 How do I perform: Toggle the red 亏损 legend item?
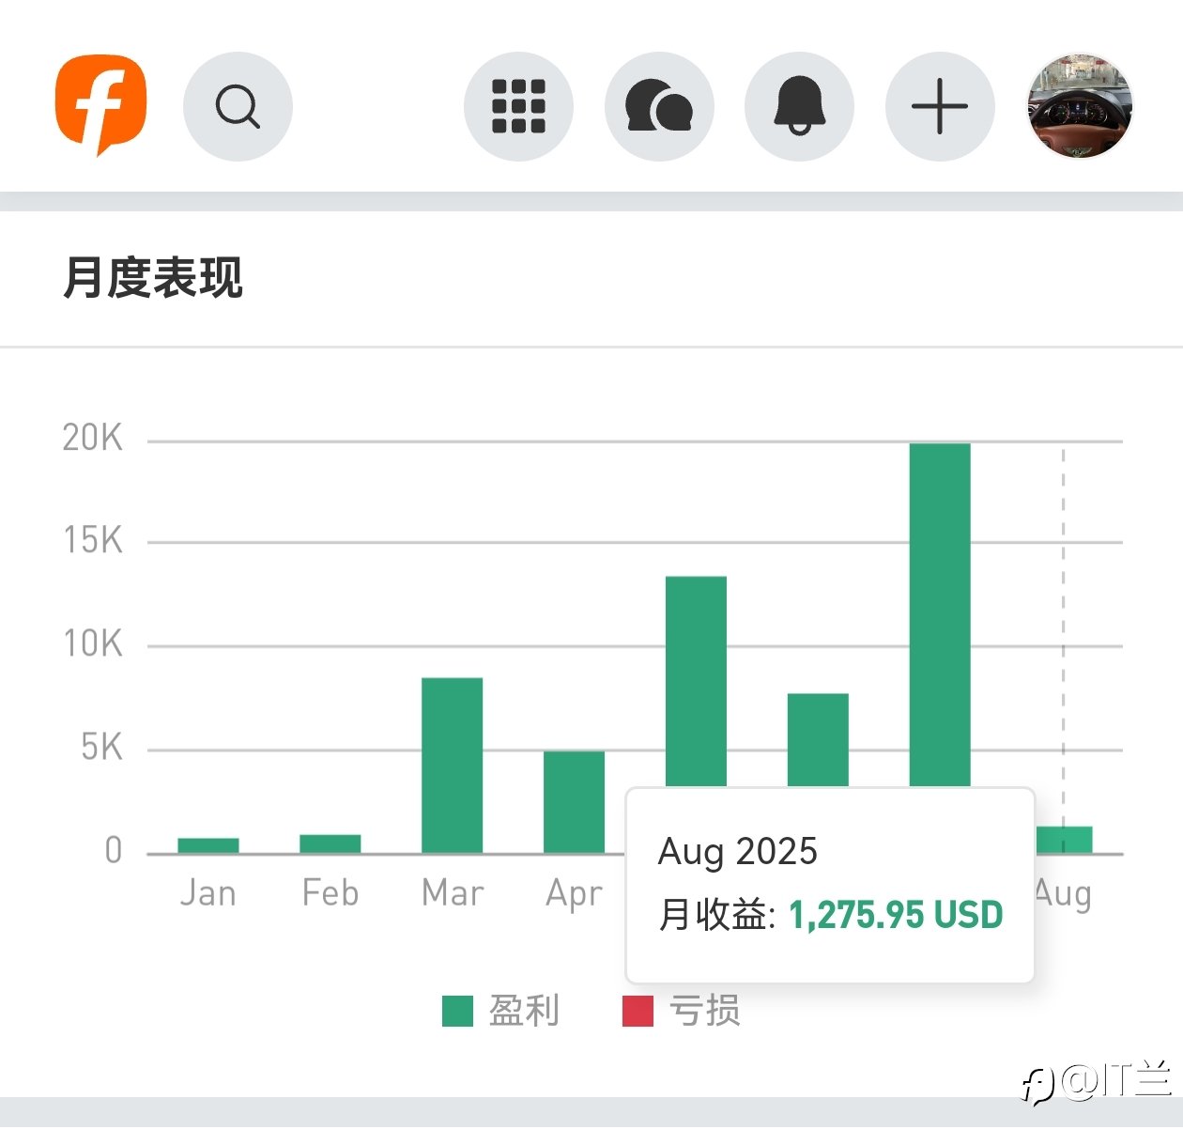coord(682,1011)
